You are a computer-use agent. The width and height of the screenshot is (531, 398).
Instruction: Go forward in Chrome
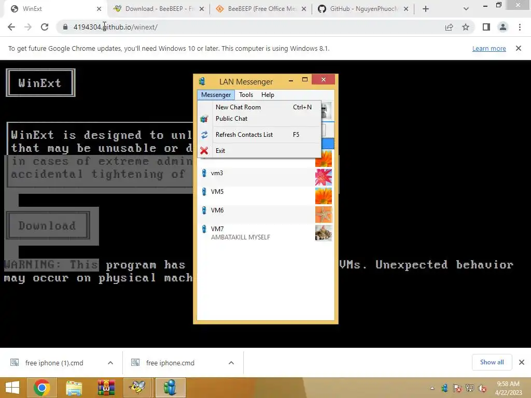pyautogui.click(x=28, y=27)
